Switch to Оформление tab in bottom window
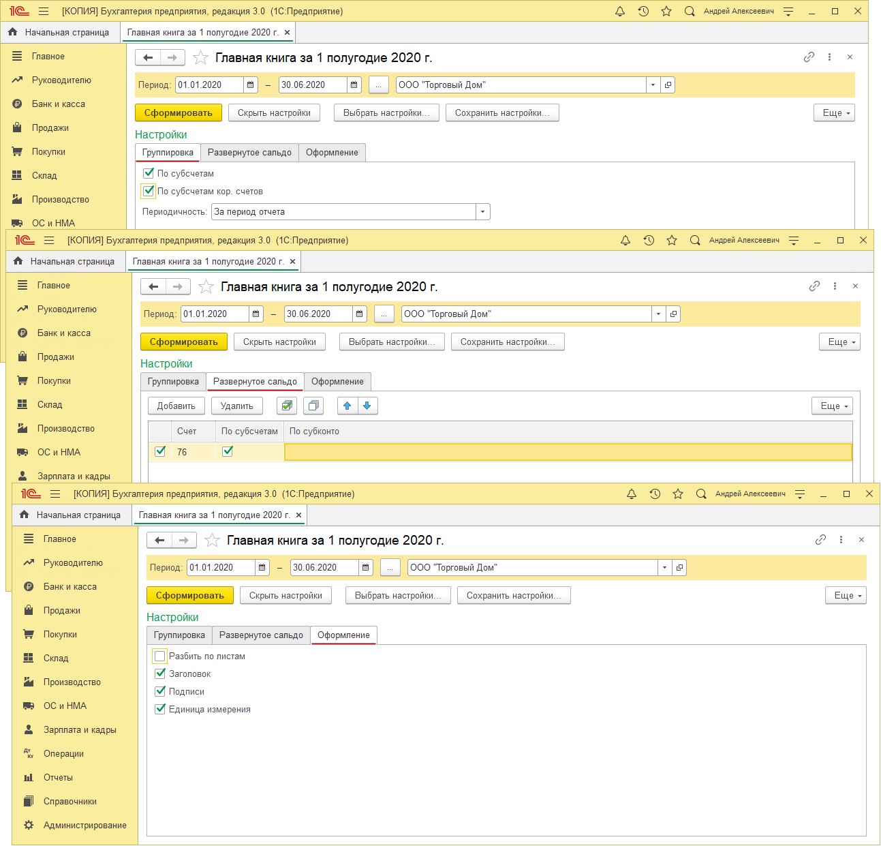This screenshot has height=846, width=881. pos(343,635)
